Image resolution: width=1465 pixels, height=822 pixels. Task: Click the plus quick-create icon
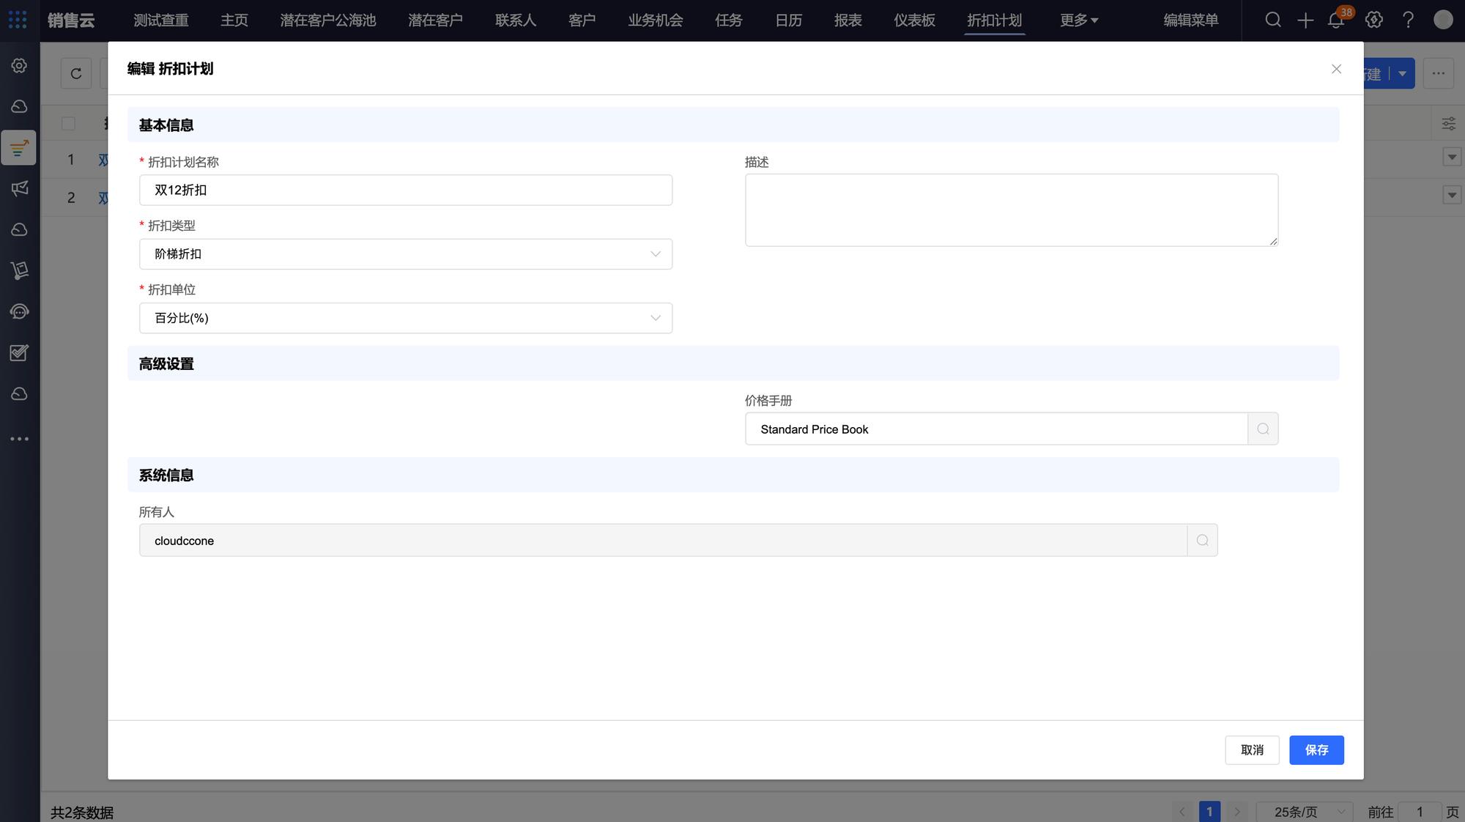pos(1305,21)
